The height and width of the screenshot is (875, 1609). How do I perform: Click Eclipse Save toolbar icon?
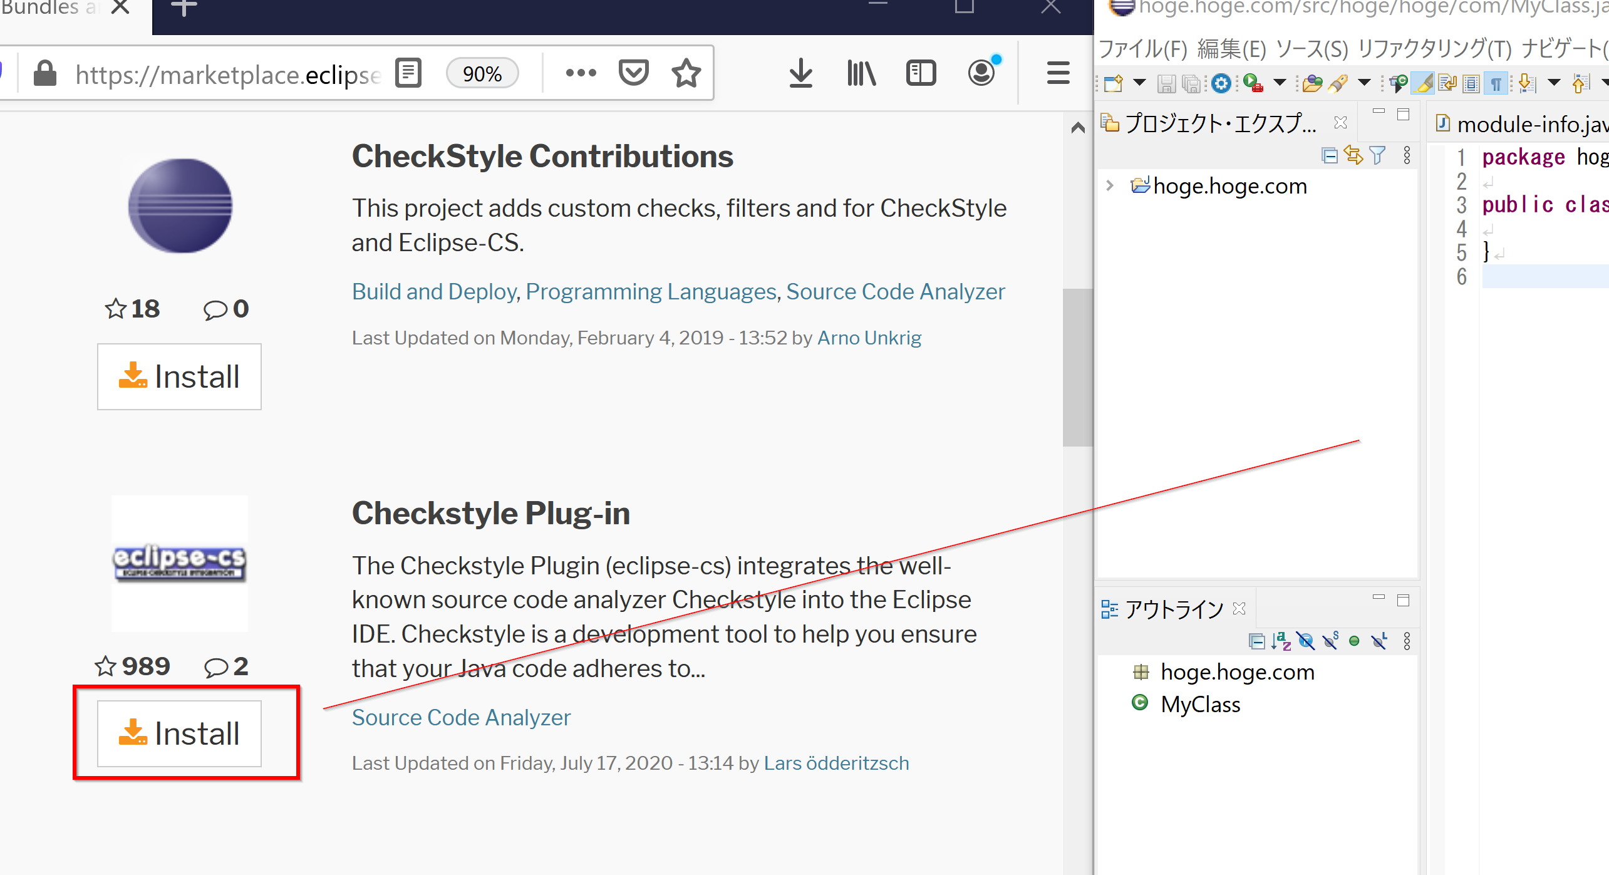tap(1166, 83)
